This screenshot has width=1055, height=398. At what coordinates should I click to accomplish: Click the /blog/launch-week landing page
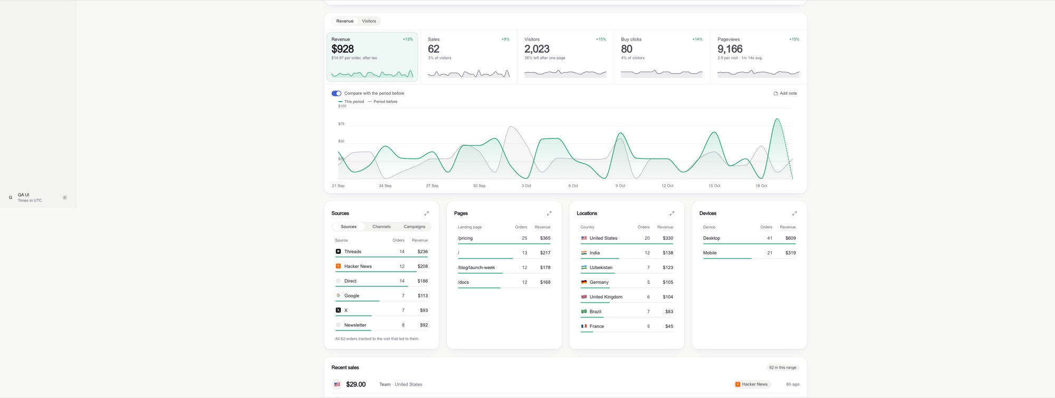click(x=504, y=268)
